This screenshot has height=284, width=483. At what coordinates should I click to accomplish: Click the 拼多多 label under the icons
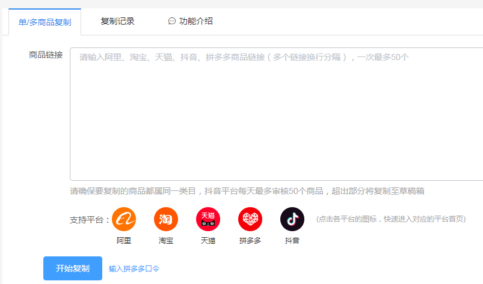coord(250,240)
